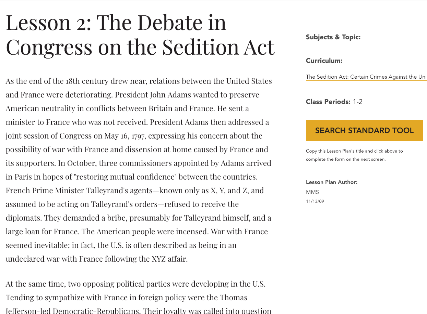Viewport: 427px width, 314px height.
Task: Click the SEARCH STANDARD TOOL button
Action: click(x=364, y=130)
